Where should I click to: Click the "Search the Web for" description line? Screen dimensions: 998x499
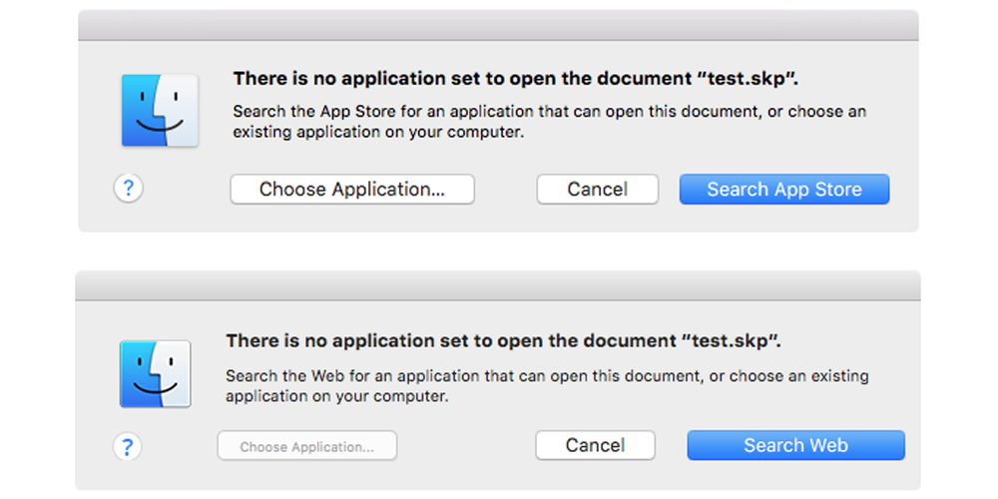point(547,376)
